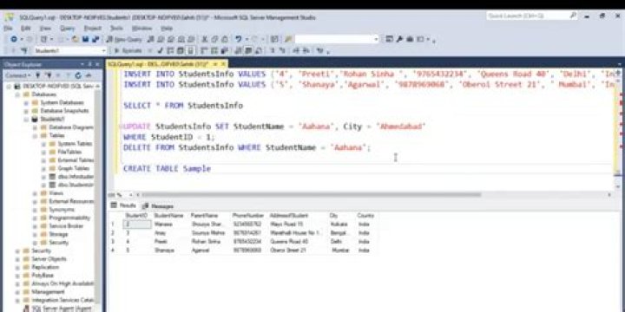Collapse the Students1 database node
Screen dimensions: 625x312
coord(26,119)
